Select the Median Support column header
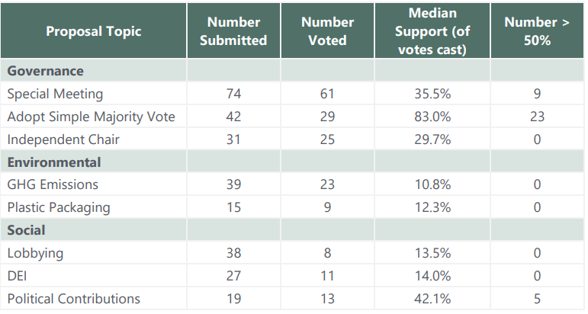The height and width of the screenshot is (314, 588). point(432,31)
